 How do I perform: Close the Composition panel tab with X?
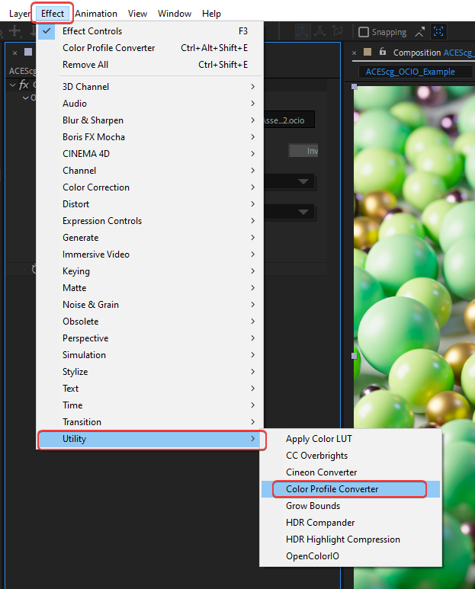356,53
